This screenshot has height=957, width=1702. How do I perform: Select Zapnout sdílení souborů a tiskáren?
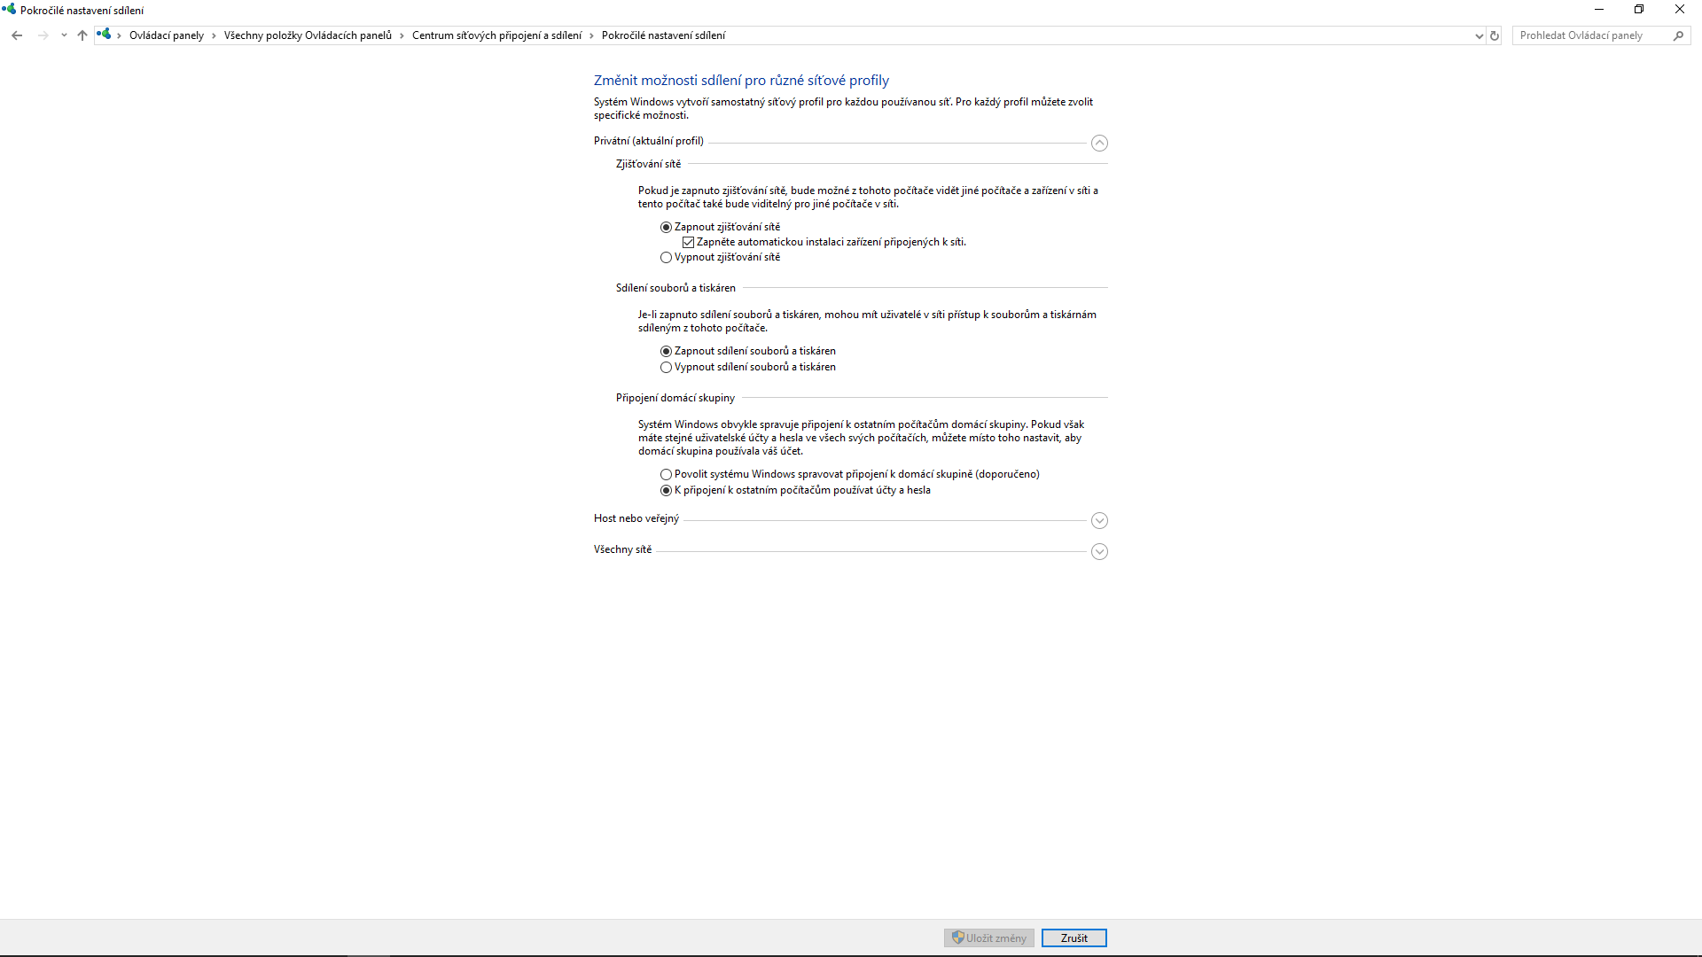666,352
